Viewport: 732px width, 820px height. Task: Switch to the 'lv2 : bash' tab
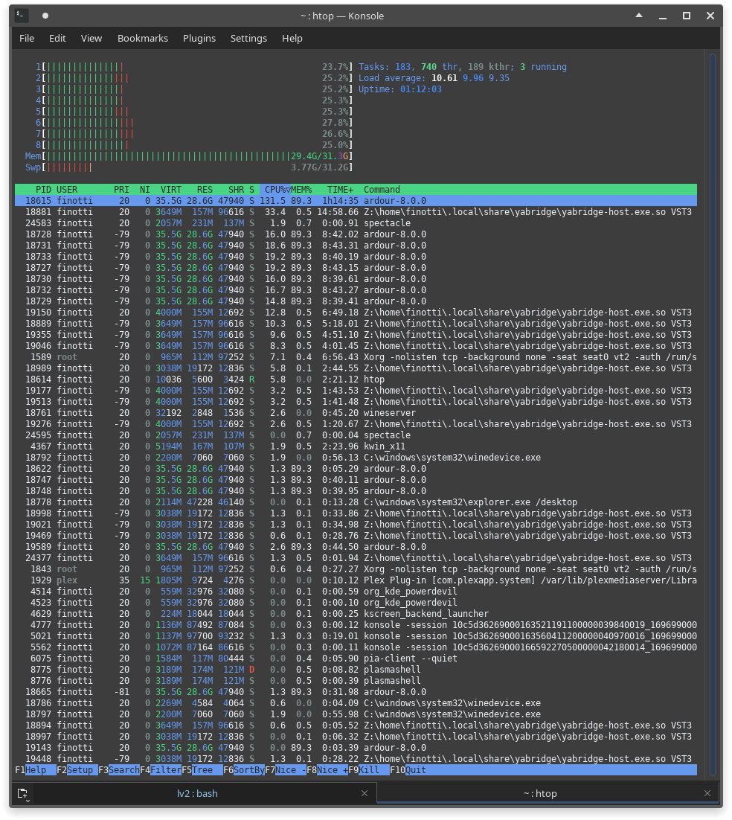click(197, 793)
